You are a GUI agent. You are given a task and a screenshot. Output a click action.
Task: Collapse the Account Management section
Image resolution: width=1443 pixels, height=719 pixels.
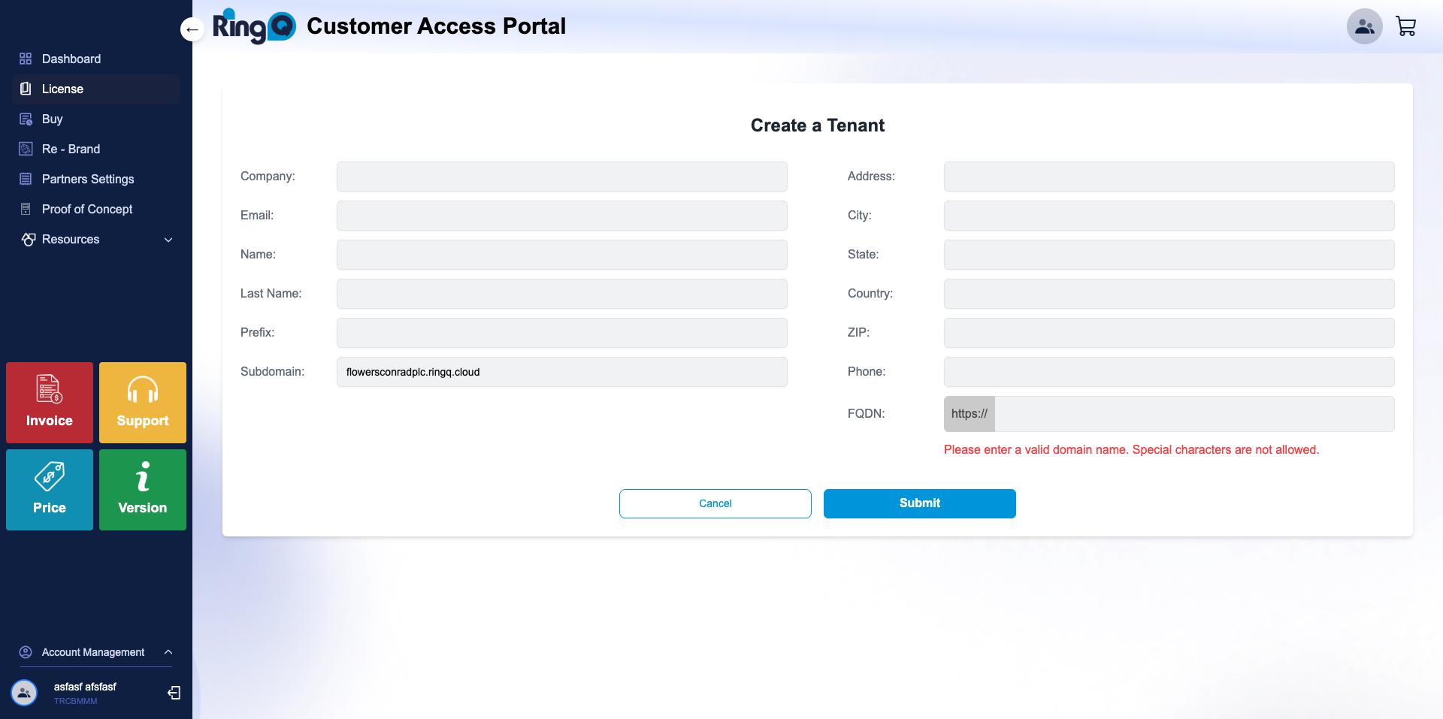tap(168, 652)
